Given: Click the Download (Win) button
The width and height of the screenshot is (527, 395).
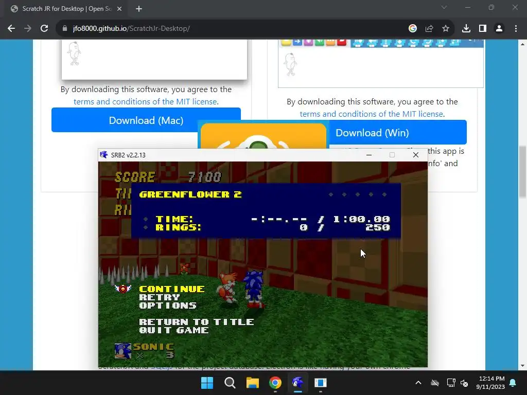Looking at the screenshot, I should coord(398,132).
